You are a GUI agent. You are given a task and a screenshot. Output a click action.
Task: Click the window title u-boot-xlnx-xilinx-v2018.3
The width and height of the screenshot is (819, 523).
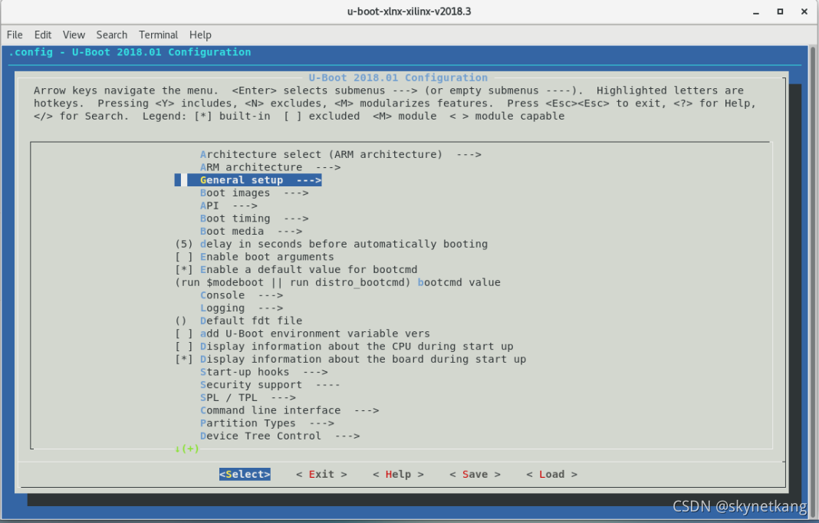(x=409, y=12)
